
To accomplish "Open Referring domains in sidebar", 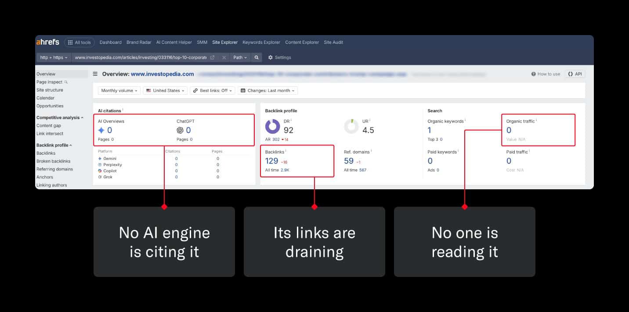I will click(55, 169).
